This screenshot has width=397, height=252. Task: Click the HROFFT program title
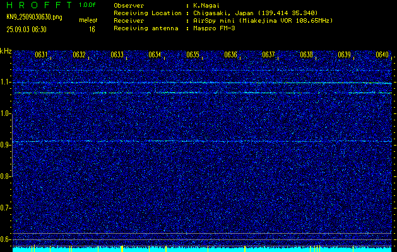[x=40, y=5]
